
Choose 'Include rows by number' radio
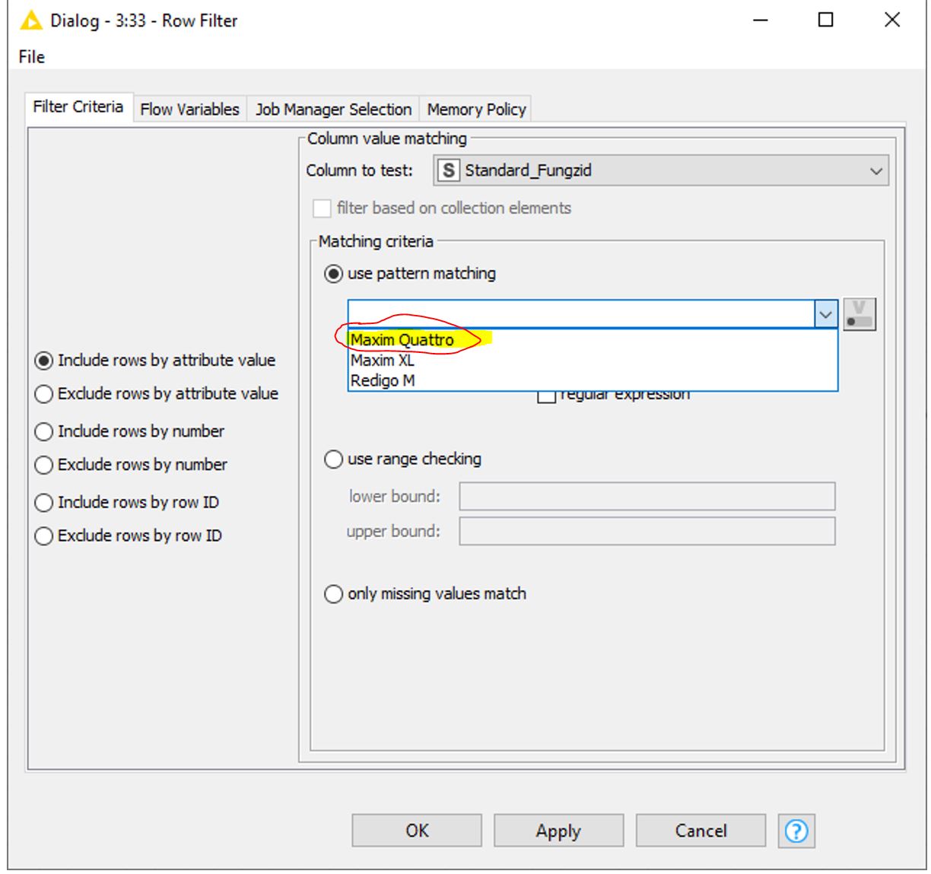click(130, 431)
